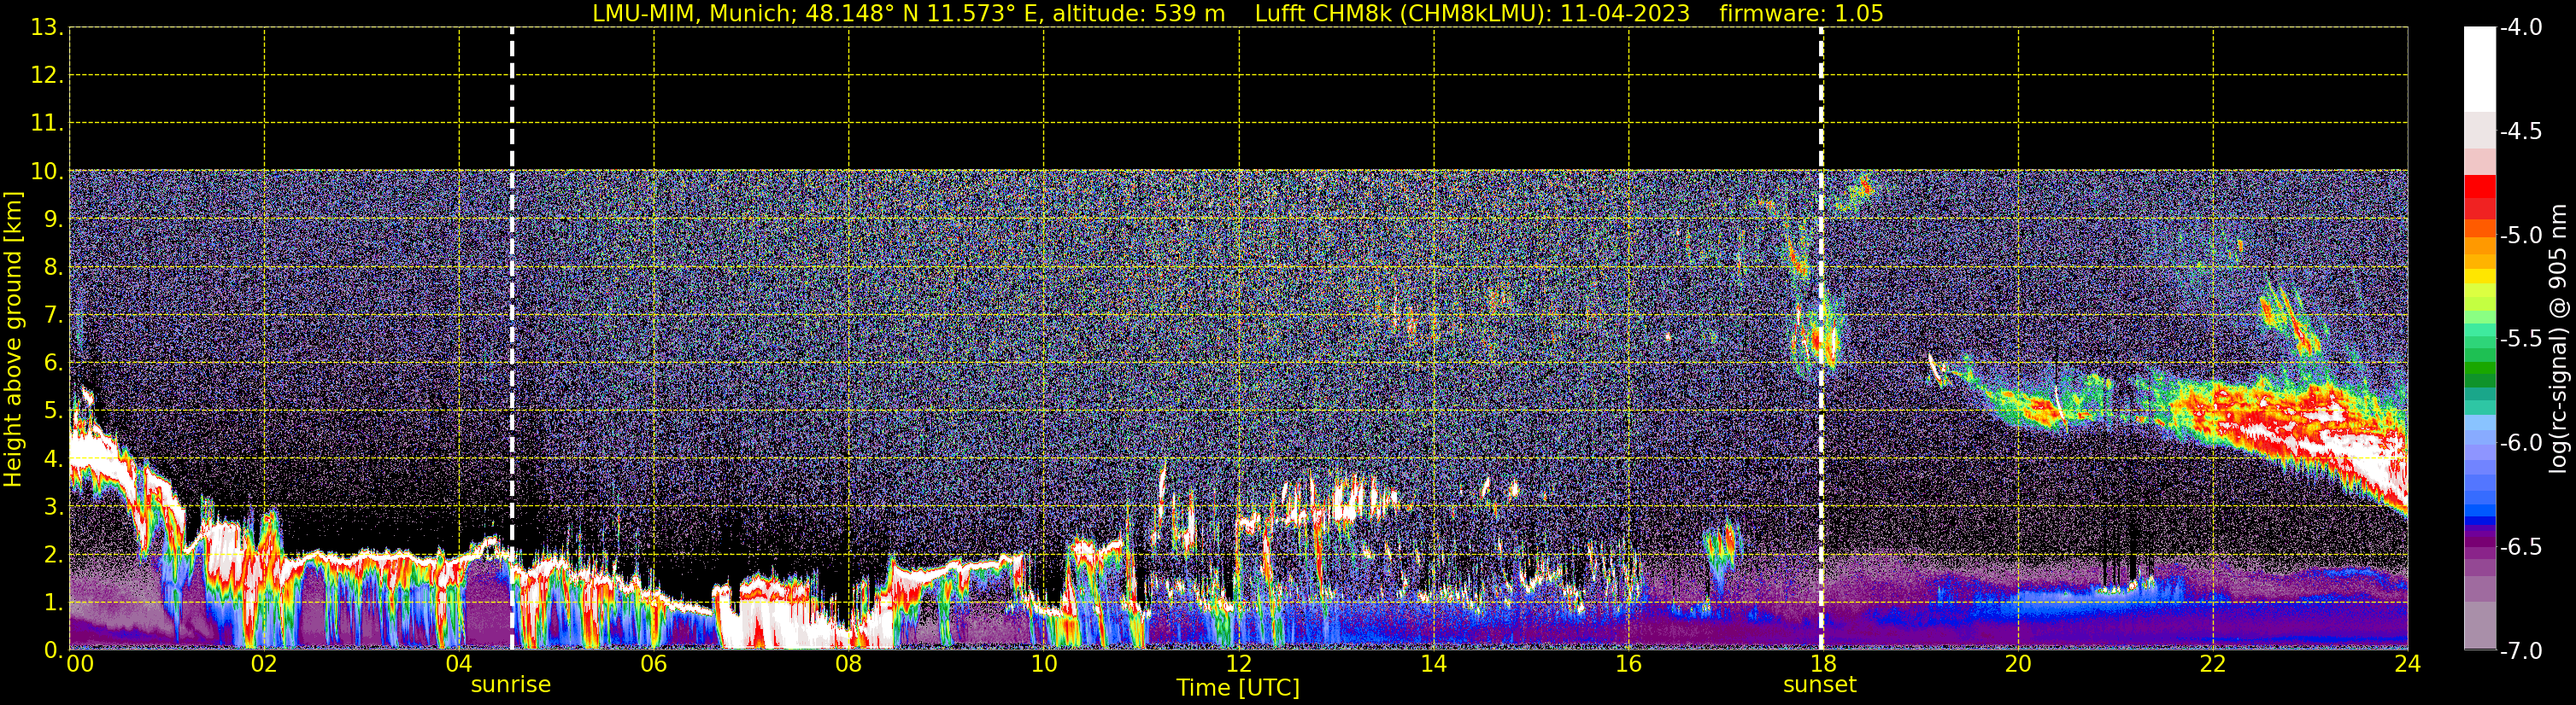Click the '02' tick label on the time axis

click(x=264, y=665)
